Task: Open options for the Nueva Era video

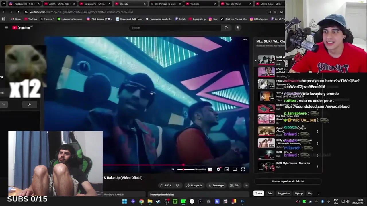Action: 317,166
